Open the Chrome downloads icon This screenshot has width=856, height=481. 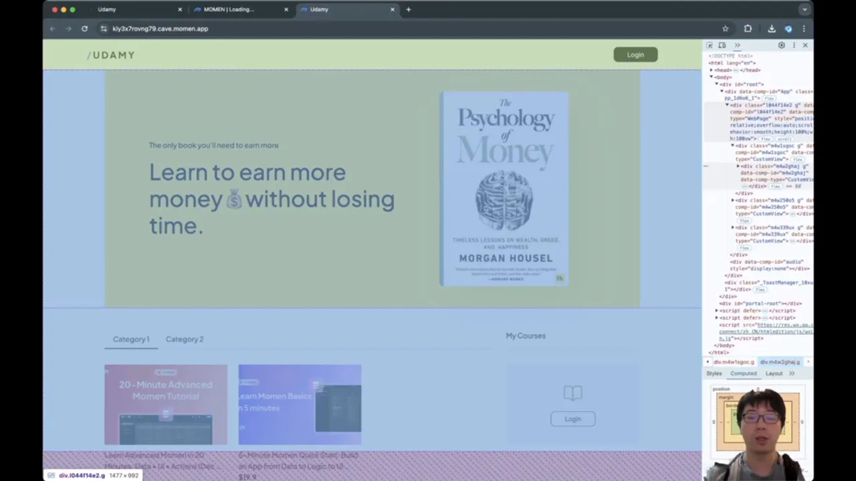click(x=771, y=29)
